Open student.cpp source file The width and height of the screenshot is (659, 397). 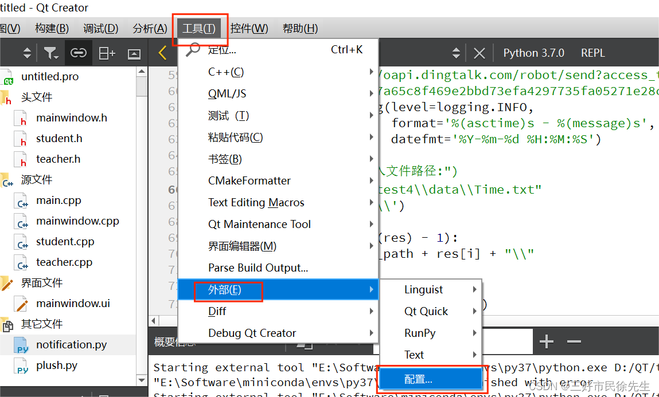65,242
